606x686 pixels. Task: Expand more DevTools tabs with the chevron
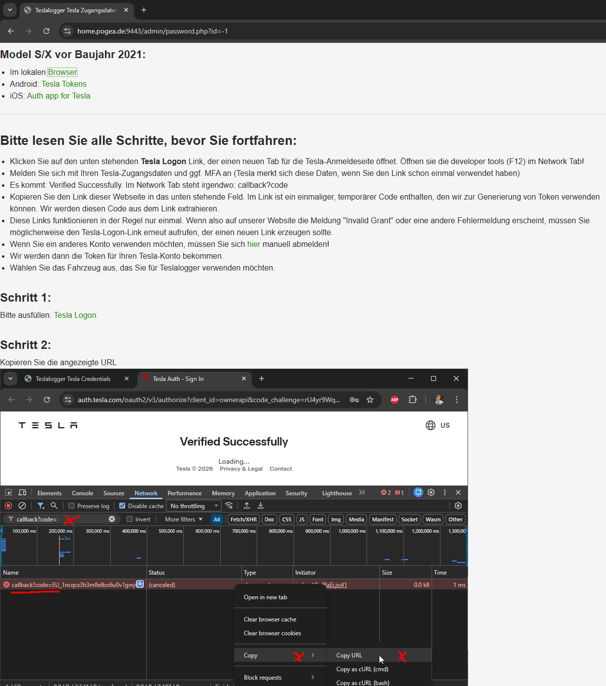pyautogui.click(x=362, y=492)
